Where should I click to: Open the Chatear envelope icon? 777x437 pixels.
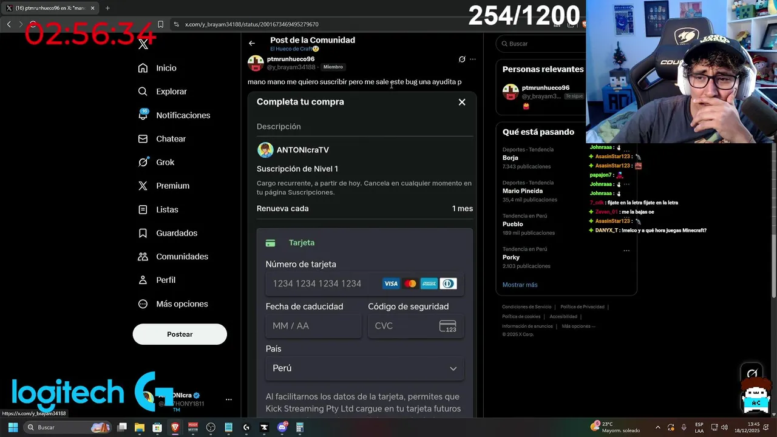click(143, 139)
